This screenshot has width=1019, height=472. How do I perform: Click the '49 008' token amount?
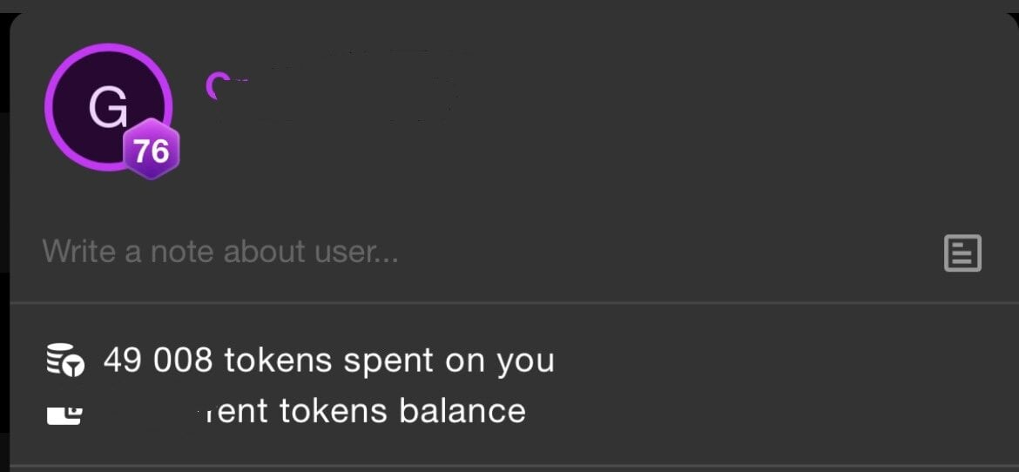click(158, 360)
